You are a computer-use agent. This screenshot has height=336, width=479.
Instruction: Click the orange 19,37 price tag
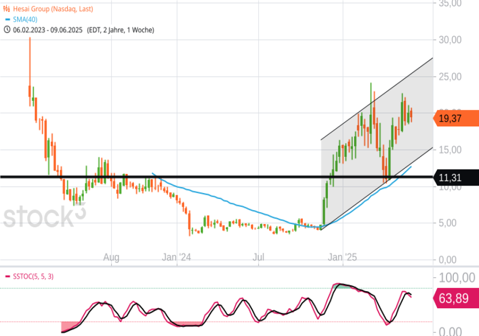point(456,118)
